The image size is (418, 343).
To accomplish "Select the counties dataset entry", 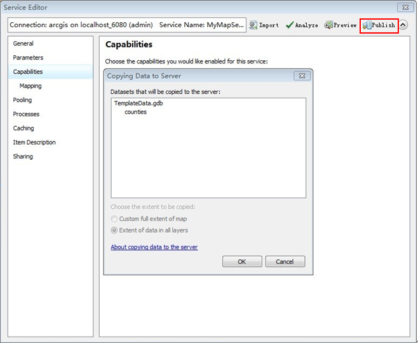I will pos(135,112).
